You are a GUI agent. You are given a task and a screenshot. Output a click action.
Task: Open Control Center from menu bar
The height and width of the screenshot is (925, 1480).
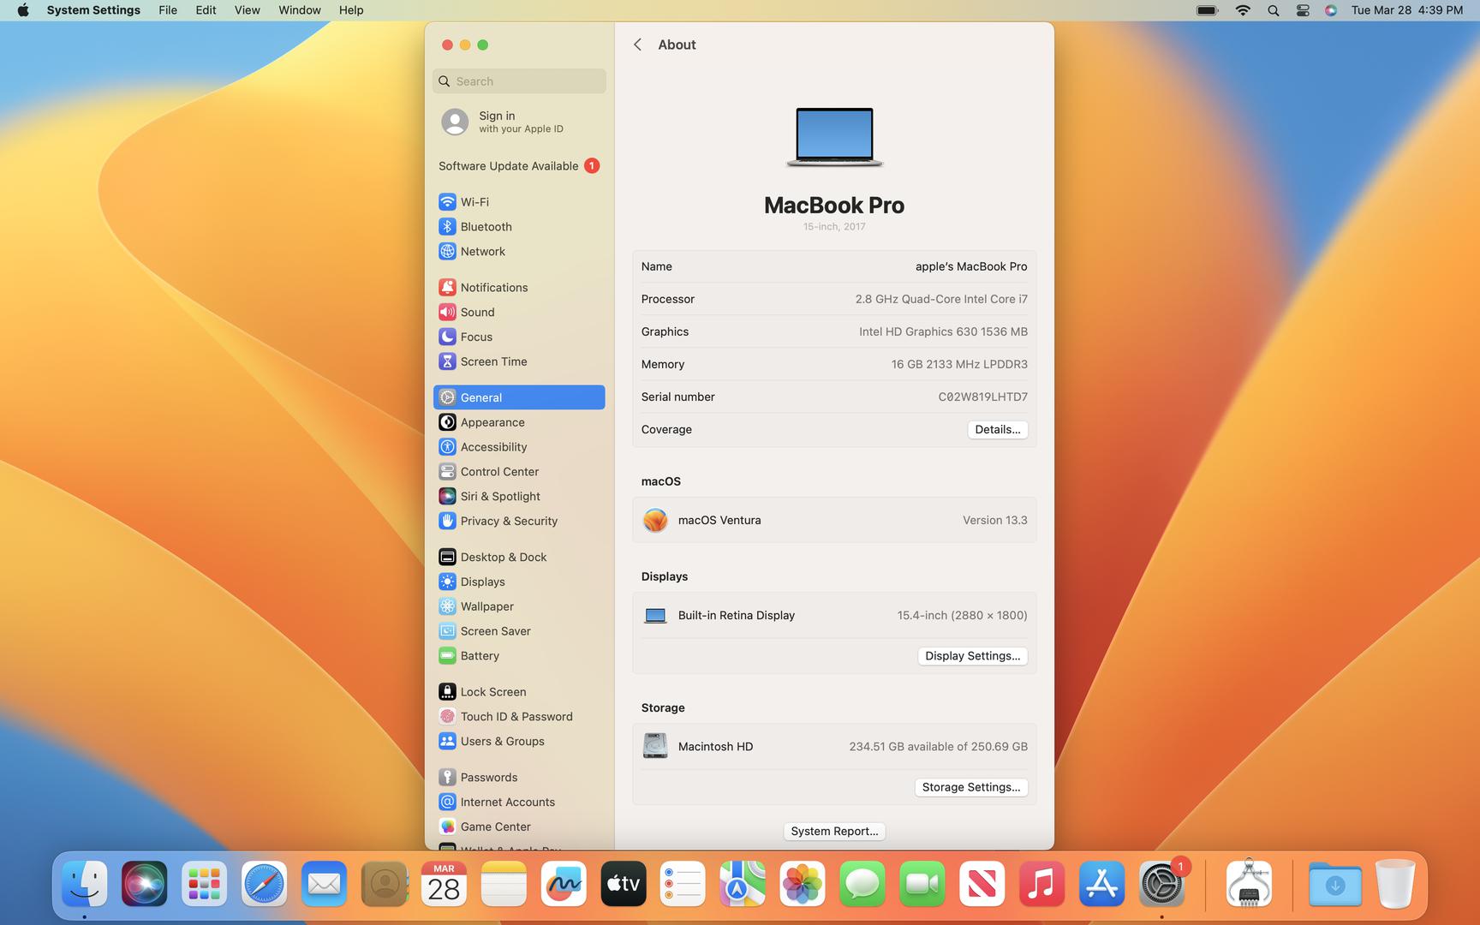point(1303,10)
